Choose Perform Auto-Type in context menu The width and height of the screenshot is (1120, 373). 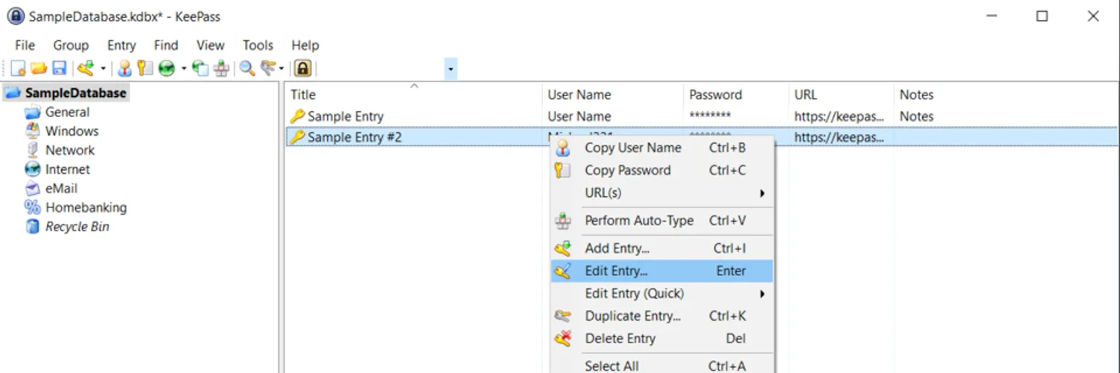tap(662, 221)
